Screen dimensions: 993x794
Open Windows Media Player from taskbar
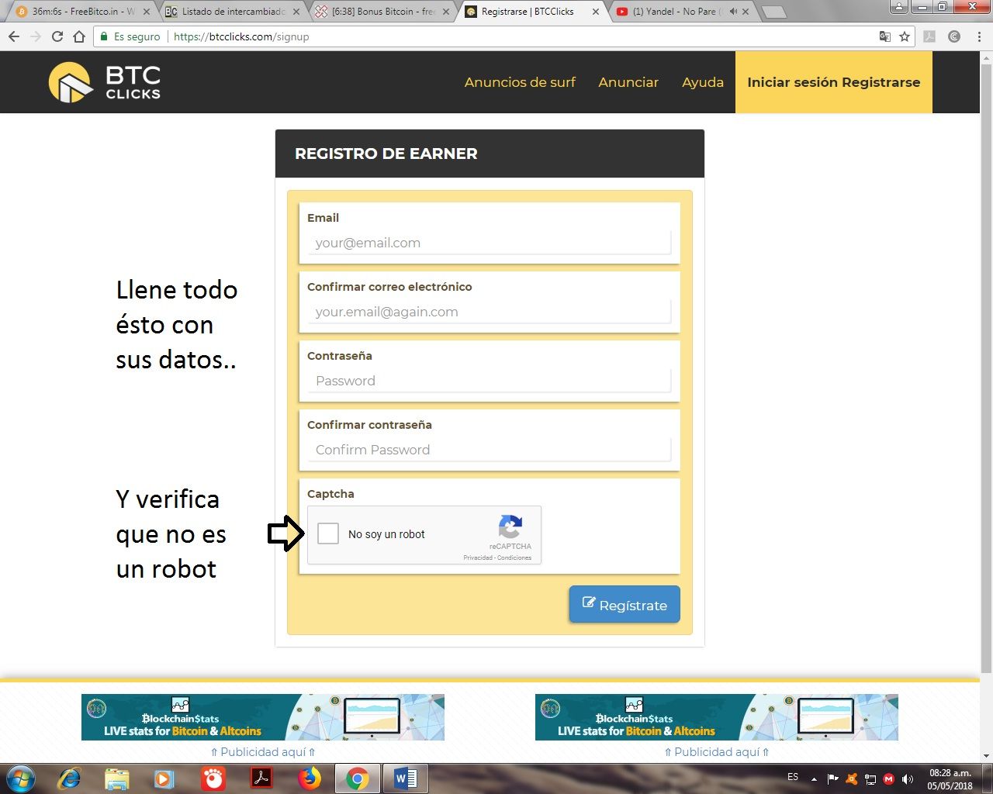point(164,778)
